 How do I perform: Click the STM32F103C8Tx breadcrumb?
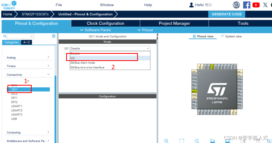coord(35,14)
